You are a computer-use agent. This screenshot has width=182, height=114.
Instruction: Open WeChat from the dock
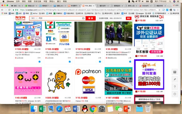[x=119, y=109]
